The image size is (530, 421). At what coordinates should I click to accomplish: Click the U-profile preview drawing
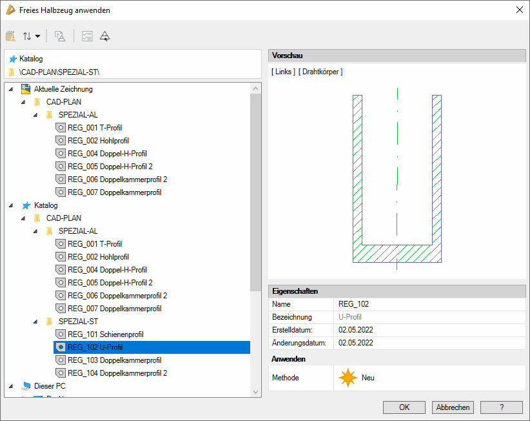(397, 179)
